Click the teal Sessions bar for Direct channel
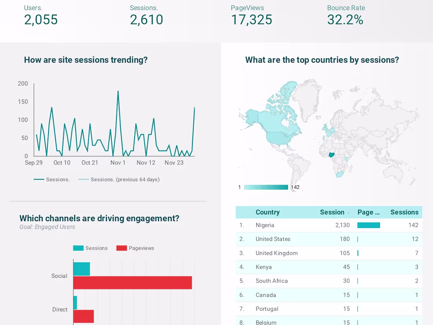Image resolution: width=433 pixels, height=325 pixels. tap(75, 302)
